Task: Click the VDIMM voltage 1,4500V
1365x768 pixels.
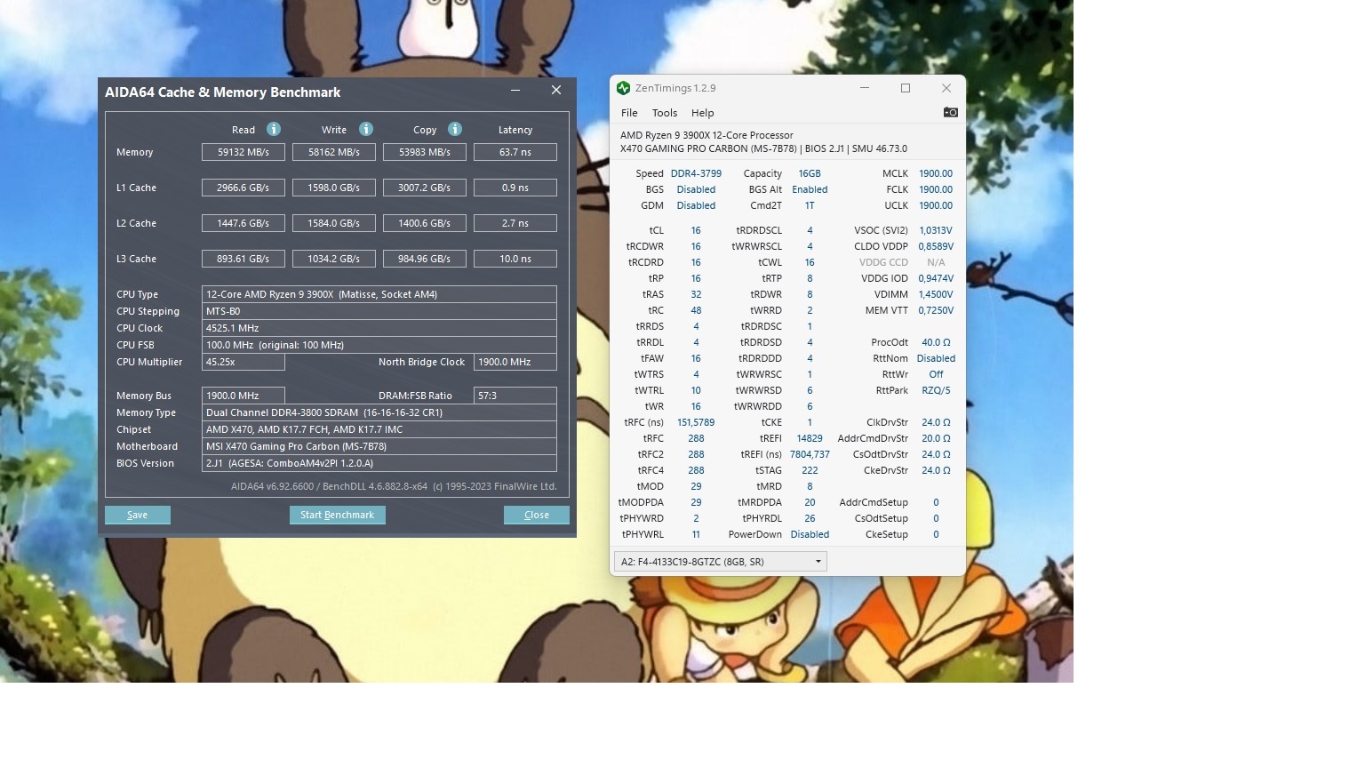Action: tap(936, 294)
